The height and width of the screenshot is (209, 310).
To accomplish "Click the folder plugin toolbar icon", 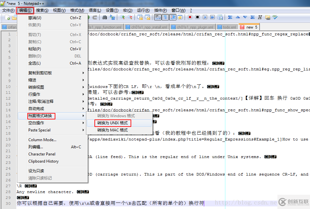I will pos(268,17).
